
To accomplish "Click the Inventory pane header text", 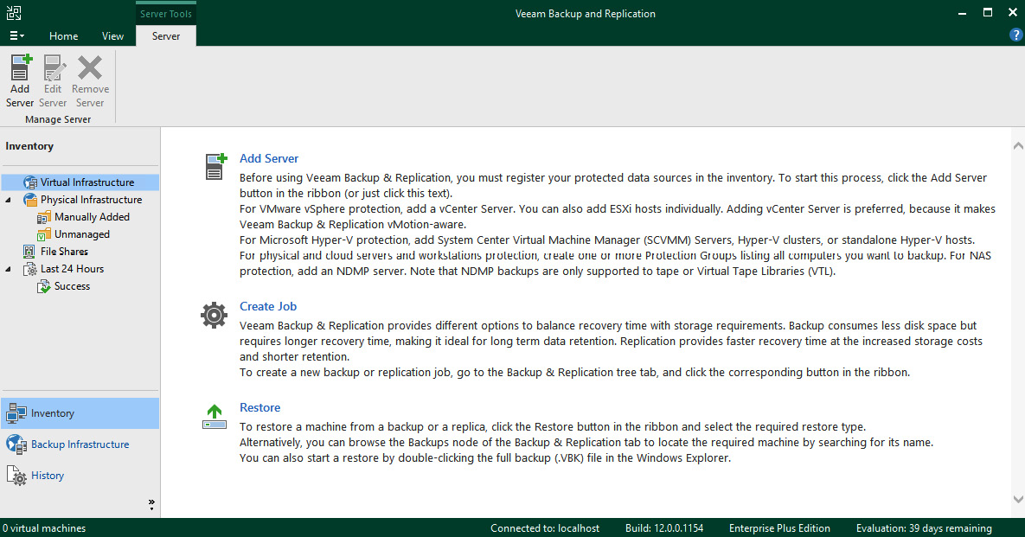I will tap(29, 146).
